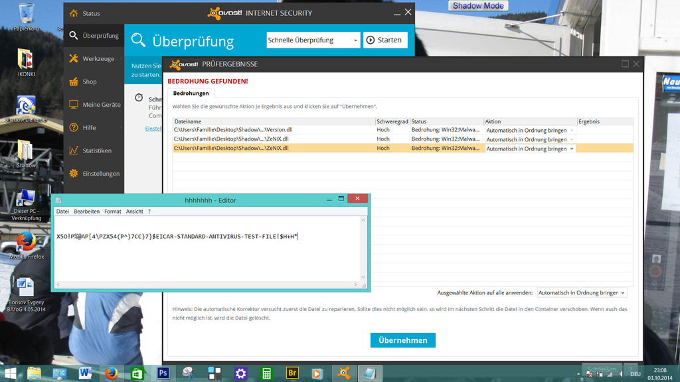Open the taskbar clock and date
Screen dimensions: 680x382
coord(660,374)
